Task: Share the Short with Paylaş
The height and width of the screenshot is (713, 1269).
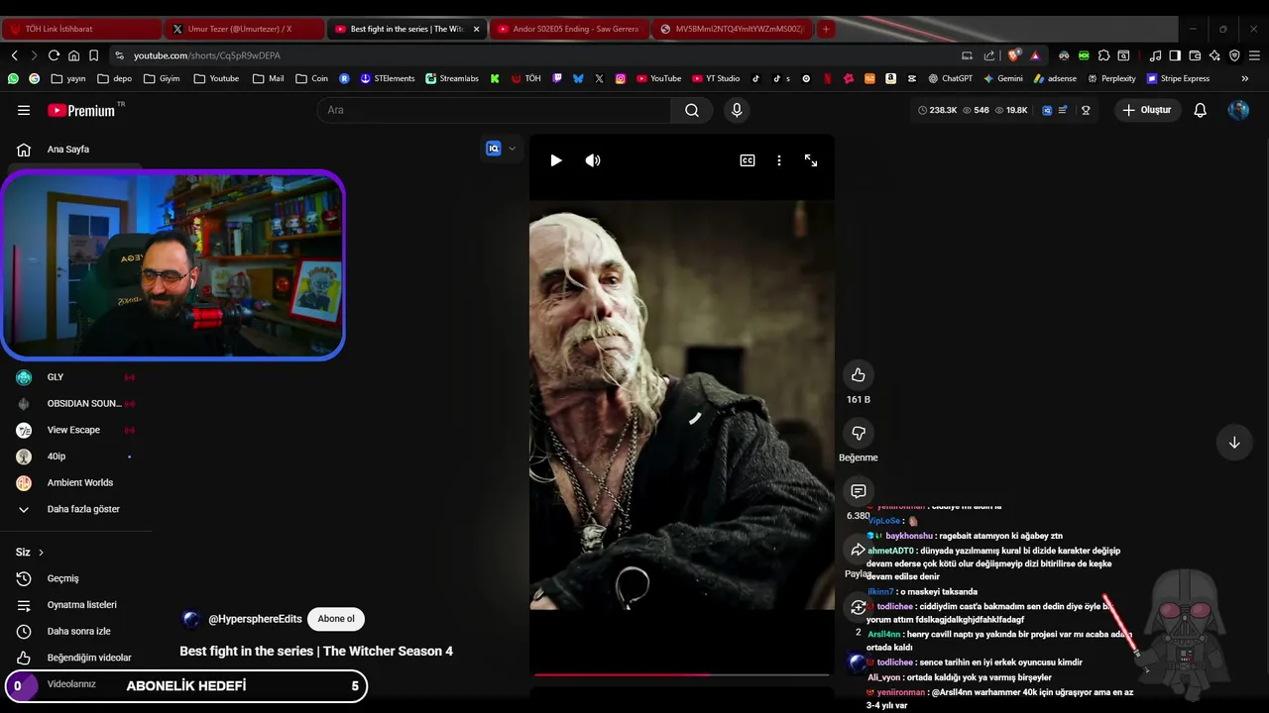Action: 859,550
